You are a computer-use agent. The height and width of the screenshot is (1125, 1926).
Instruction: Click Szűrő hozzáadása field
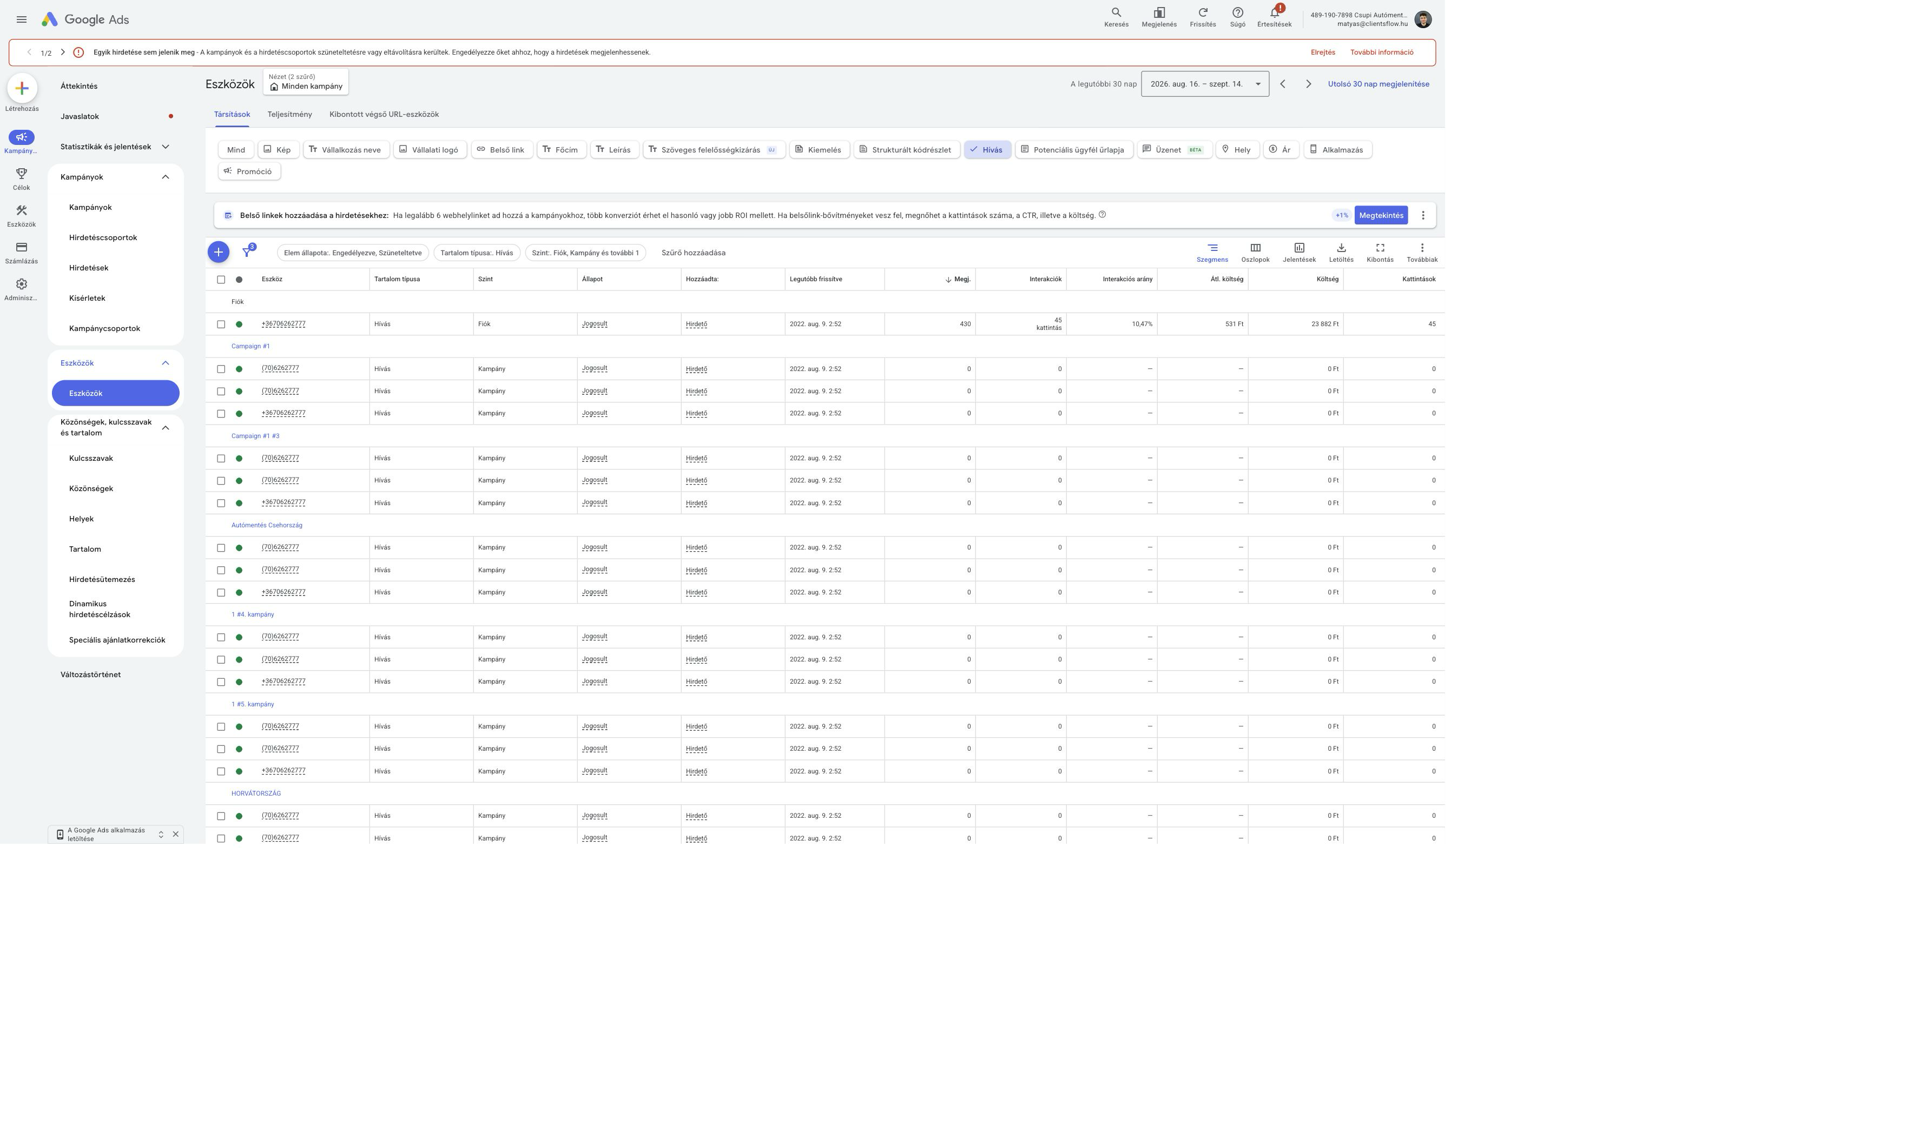[x=693, y=253]
